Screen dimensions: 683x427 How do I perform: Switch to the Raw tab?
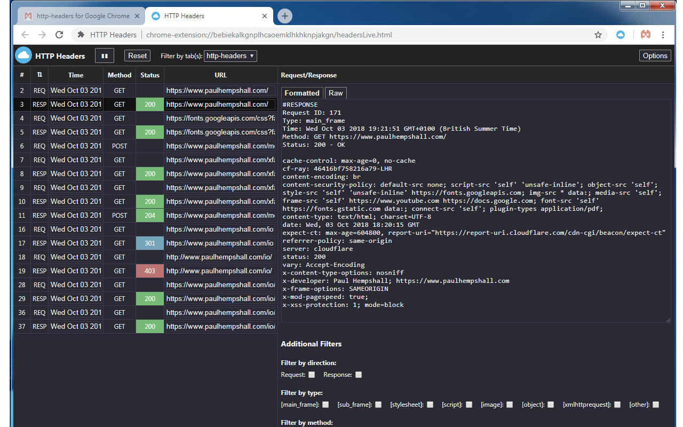tap(336, 93)
